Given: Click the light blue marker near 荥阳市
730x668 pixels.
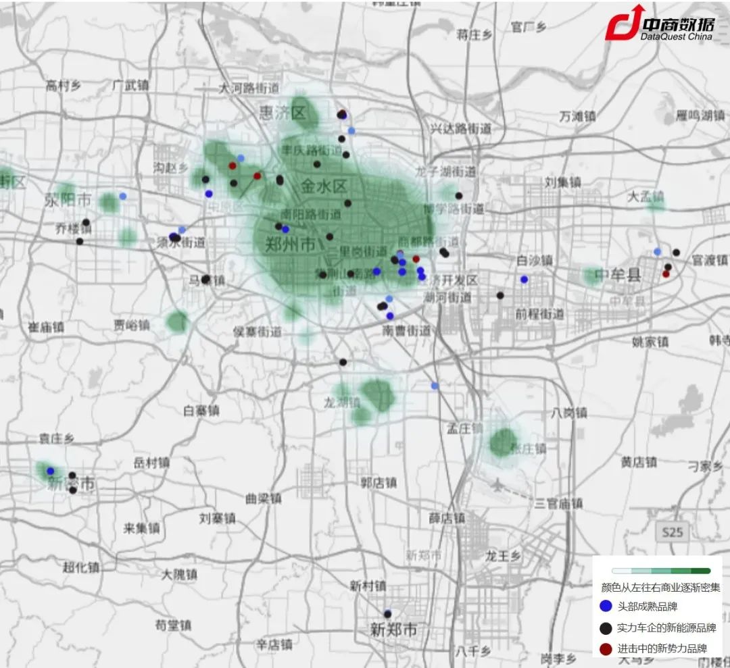Looking at the screenshot, I should tap(123, 196).
